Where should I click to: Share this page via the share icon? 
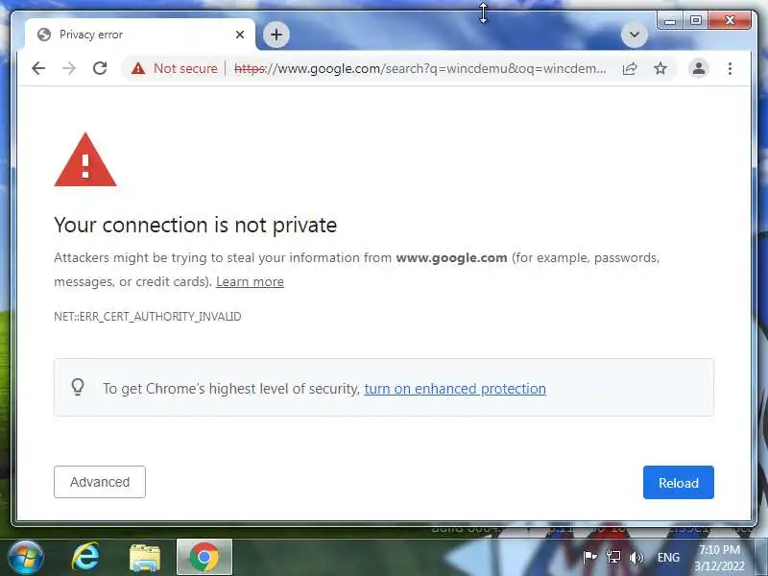pos(630,68)
